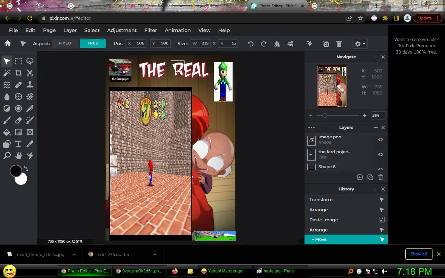Hide the image.png layer
Image resolution: width=445 pixels, height=278 pixels.
click(381, 139)
